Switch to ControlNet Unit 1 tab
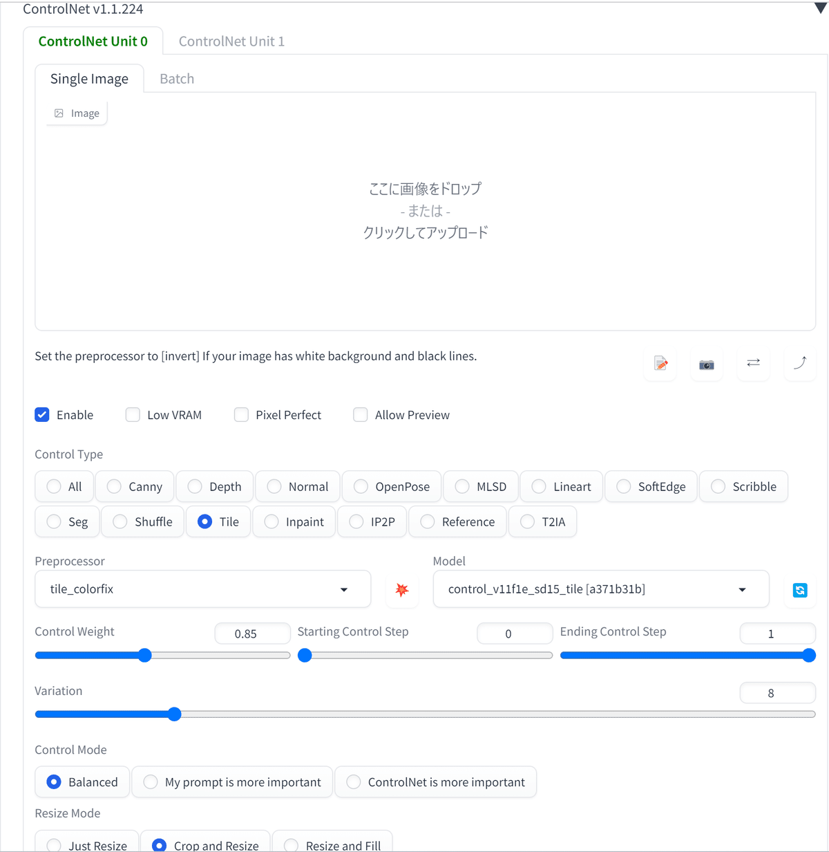Screen dimensions: 829x852 coord(231,41)
